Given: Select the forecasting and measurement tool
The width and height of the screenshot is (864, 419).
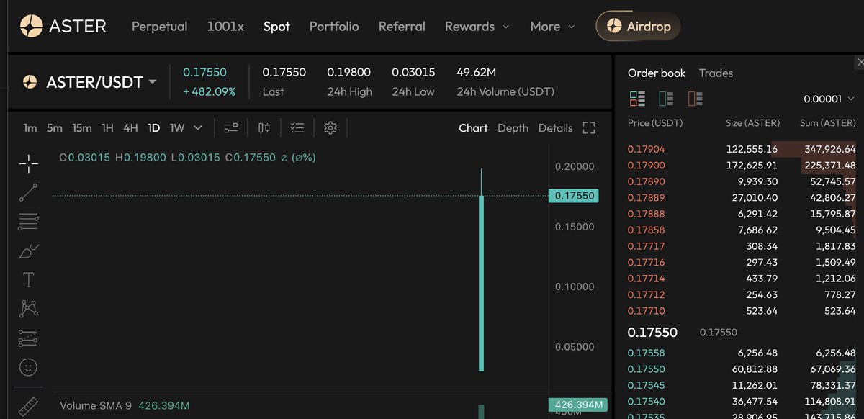Looking at the screenshot, I should 29,338.
